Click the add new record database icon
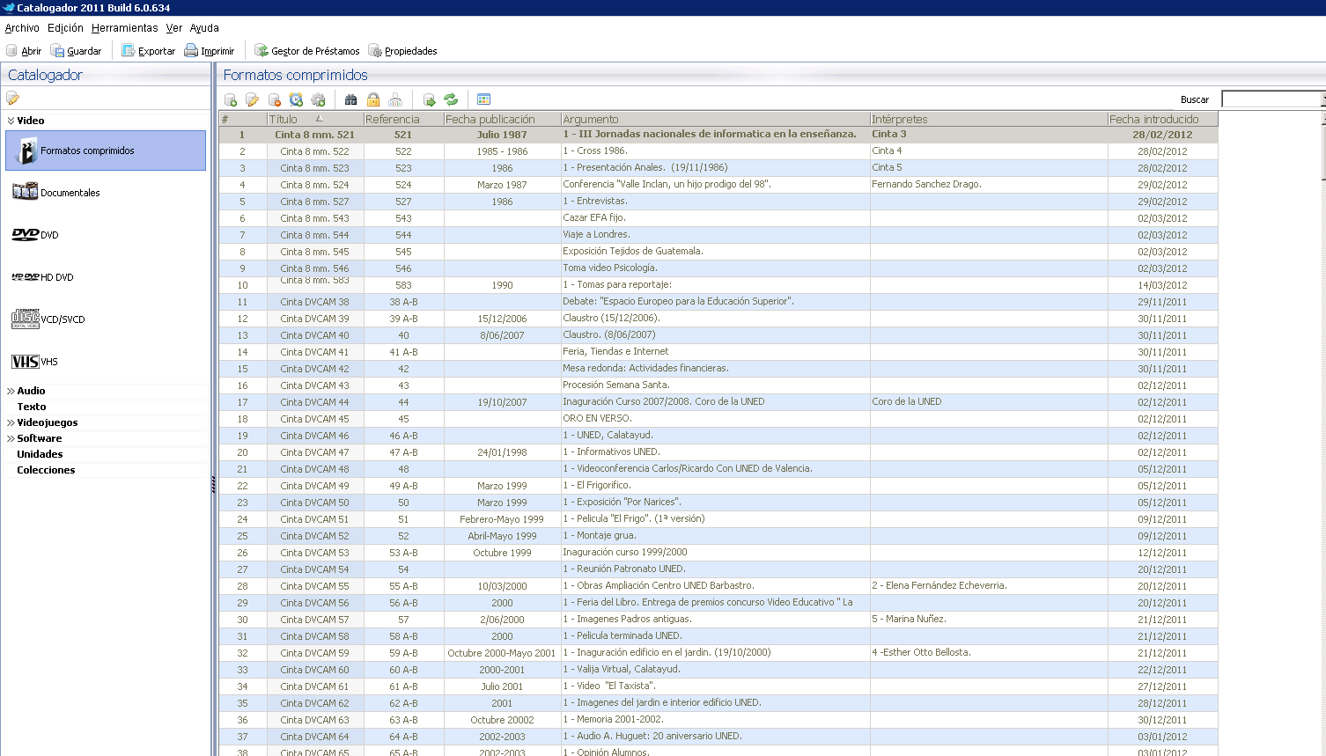 click(x=231, y=100)
